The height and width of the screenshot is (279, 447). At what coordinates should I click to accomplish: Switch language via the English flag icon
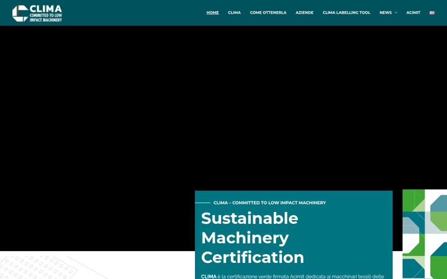[x=432, y=13]
